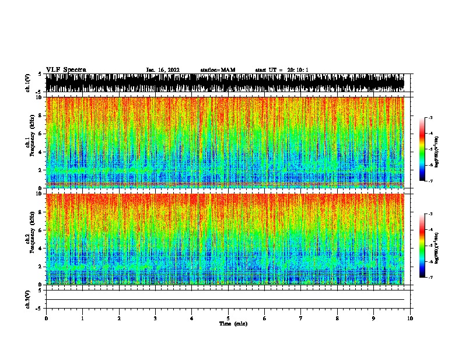The image size is (462, 357).
Task: Click the ch.1 voltage waveform strip
Action: [x=225, y=83]
